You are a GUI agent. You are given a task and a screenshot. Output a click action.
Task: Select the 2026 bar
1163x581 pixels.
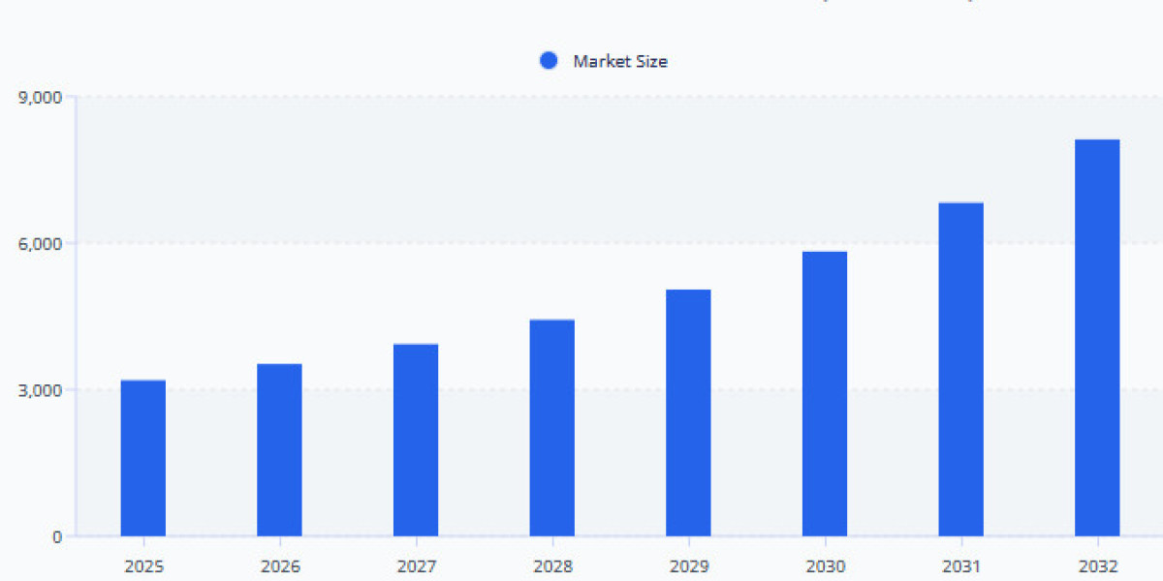(x=280, y=445)
